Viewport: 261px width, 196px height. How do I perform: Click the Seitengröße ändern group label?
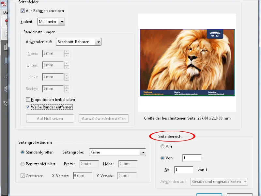[35, 142]
